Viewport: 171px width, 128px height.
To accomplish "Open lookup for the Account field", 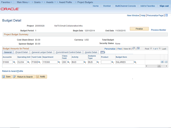I will click(14, 62).
